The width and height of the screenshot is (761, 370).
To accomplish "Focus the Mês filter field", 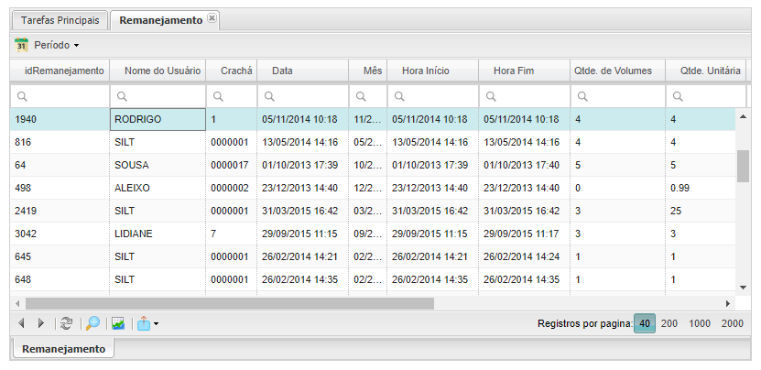I will point(368,97).
